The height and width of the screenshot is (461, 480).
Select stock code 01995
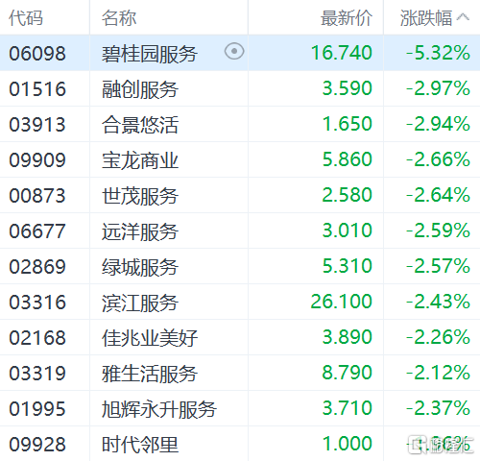[37, 408]
